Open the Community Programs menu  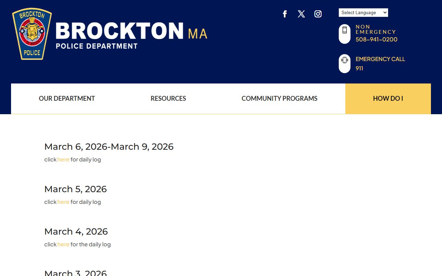pyautogui.click(x=279, y=99)
